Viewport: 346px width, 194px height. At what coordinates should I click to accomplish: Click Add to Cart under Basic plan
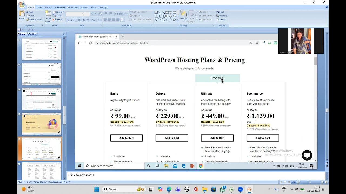(x=127, y=138)
